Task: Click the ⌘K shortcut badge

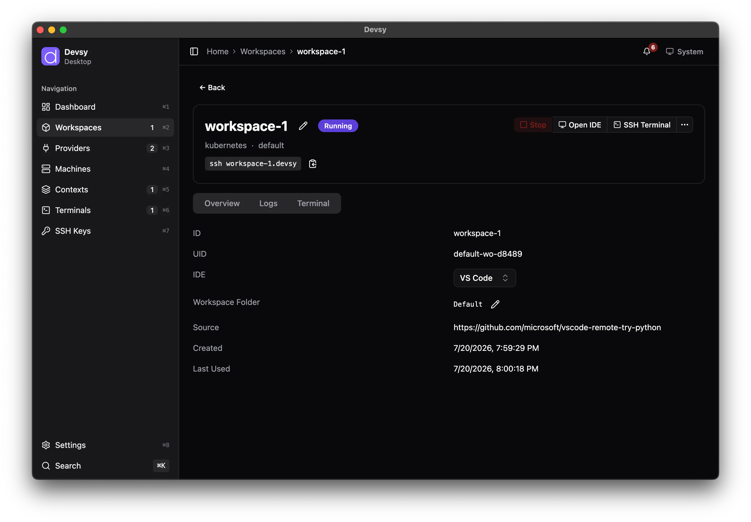Action: [161, 465]
